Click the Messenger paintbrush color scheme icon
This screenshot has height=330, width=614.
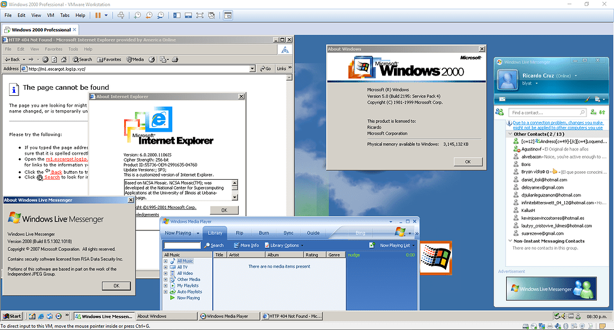pos(587,99)
